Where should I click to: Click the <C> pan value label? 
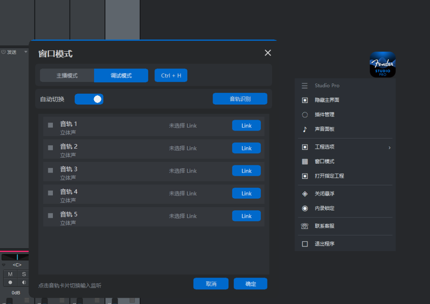(17, 265)
